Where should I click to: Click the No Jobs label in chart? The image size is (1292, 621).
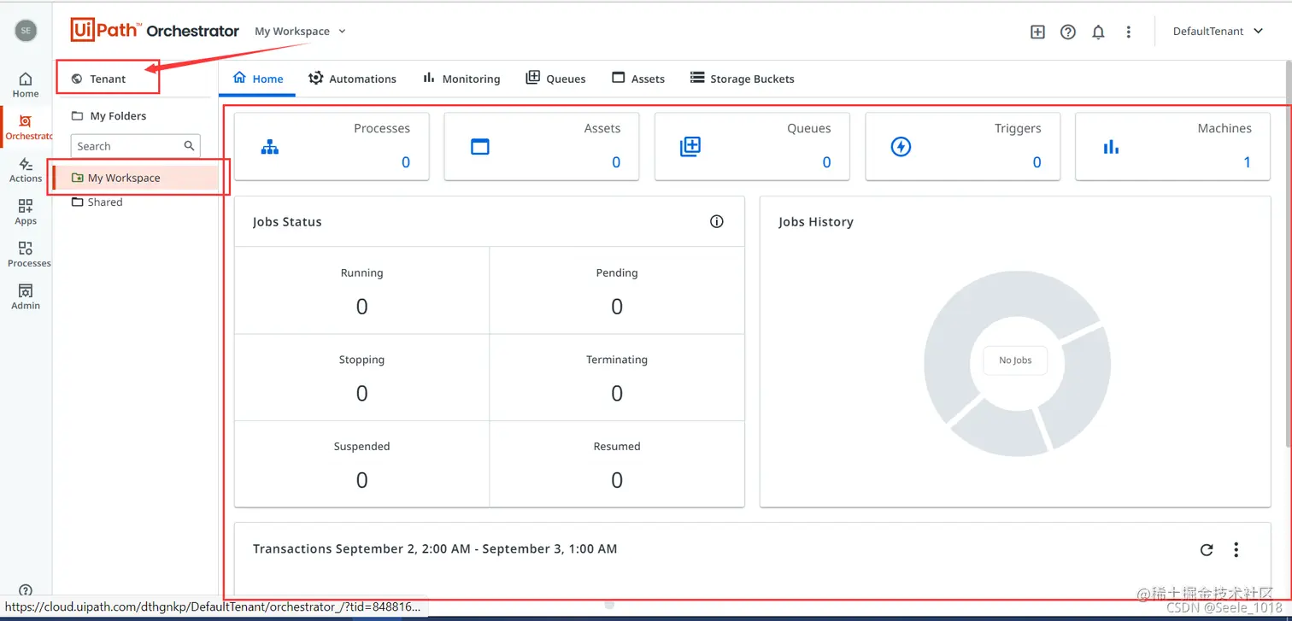click(x=1015, y=360)
